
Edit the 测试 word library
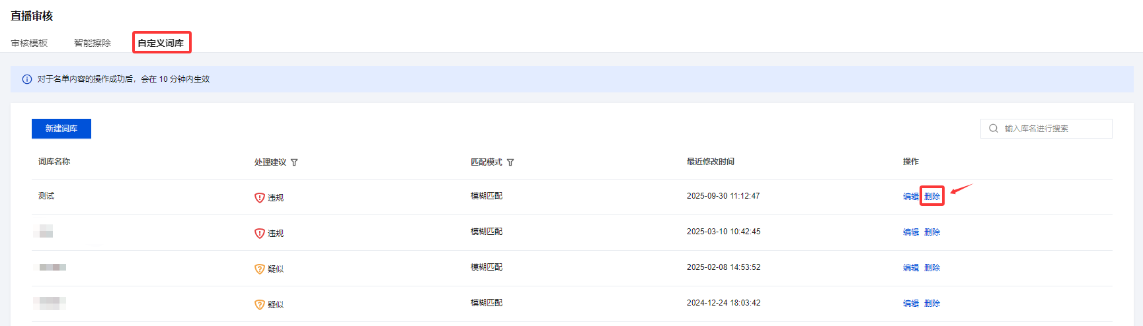911,197
